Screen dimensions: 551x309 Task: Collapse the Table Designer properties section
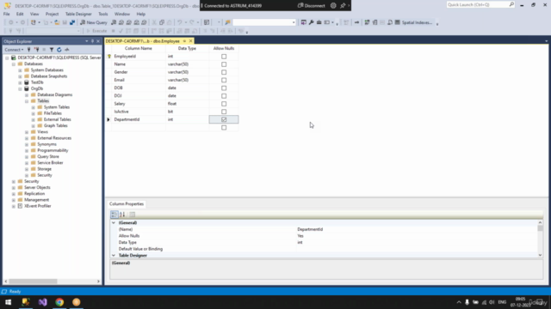[114, 256]
